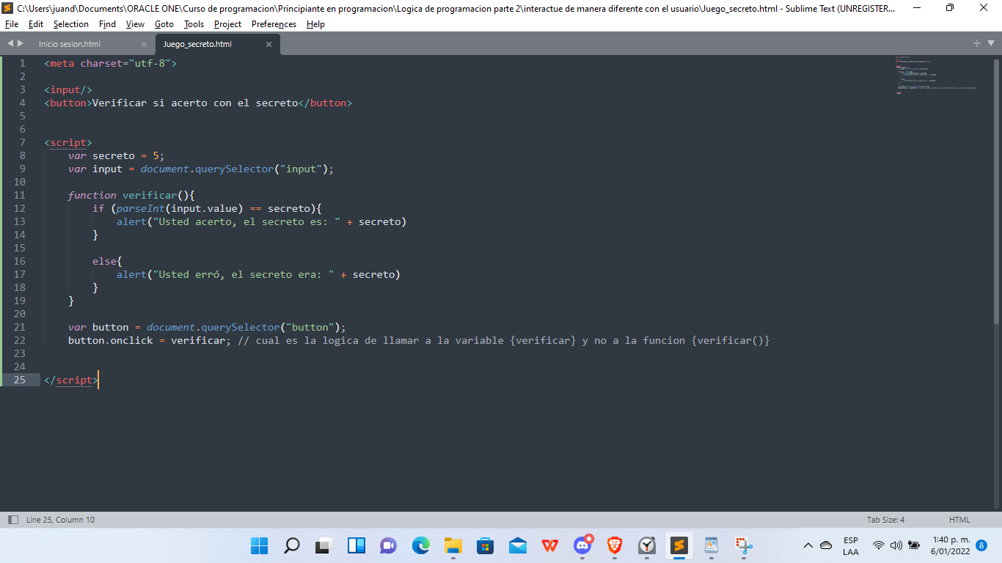
Task: Open the Goto menu
Action: click(x=164, y=24)
